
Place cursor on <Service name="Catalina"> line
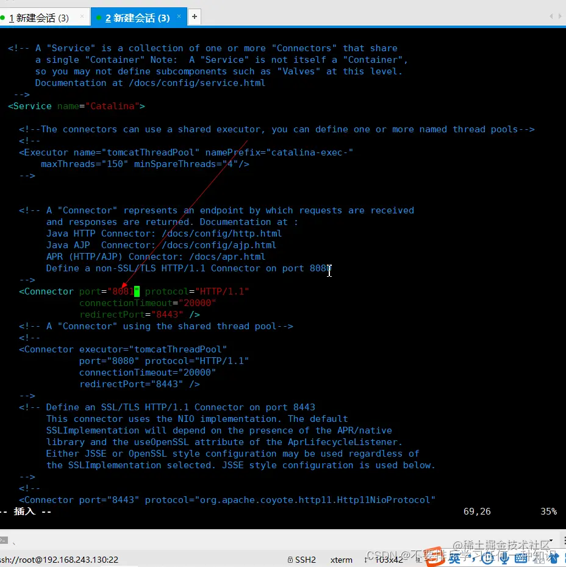tap(76, 106)
